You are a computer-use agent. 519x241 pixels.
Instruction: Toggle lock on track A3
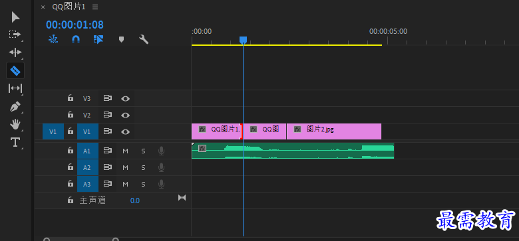click(70, 183)
